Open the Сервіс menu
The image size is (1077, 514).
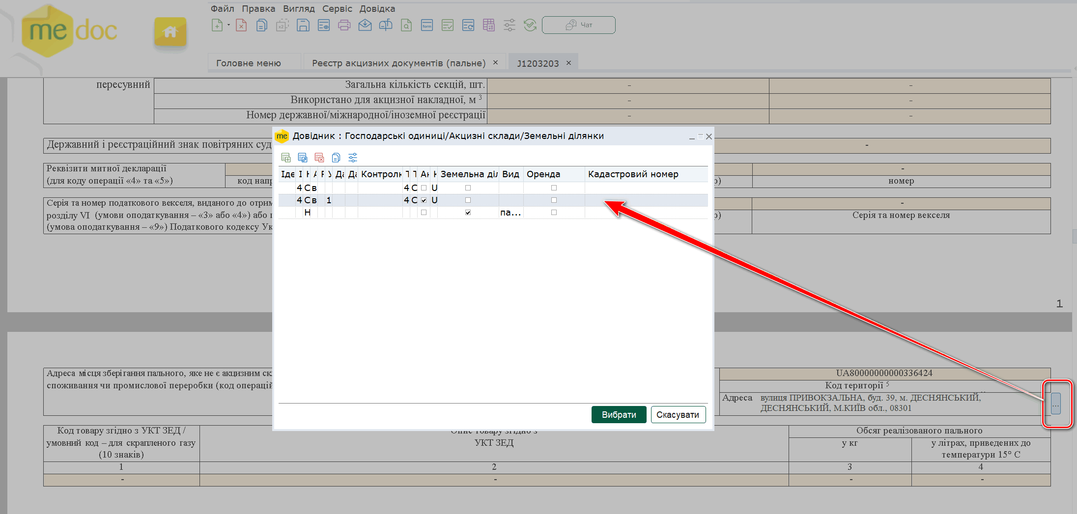coord(337,9)
